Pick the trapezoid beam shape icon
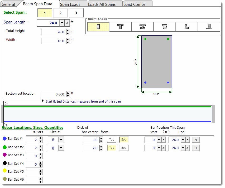This screenshot has height=188, width=225. click(165, 27)
